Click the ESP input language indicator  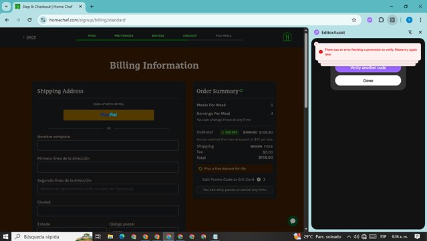pos(383,236)
